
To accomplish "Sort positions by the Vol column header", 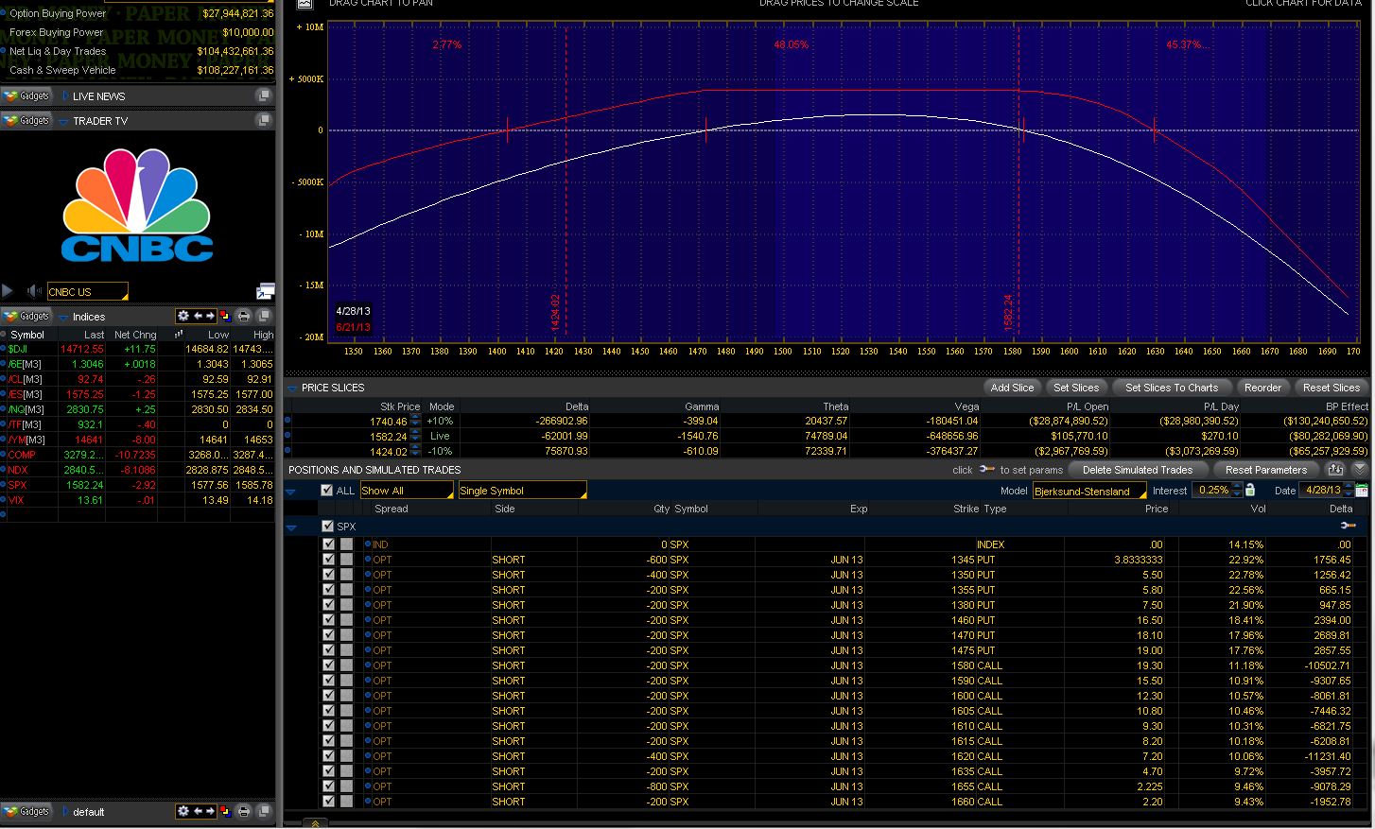I will tap(1258, 509).
